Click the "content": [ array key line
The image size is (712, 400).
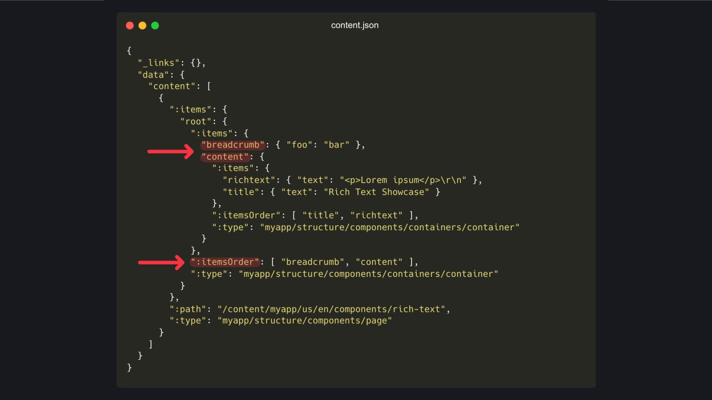tap(180, 86)
